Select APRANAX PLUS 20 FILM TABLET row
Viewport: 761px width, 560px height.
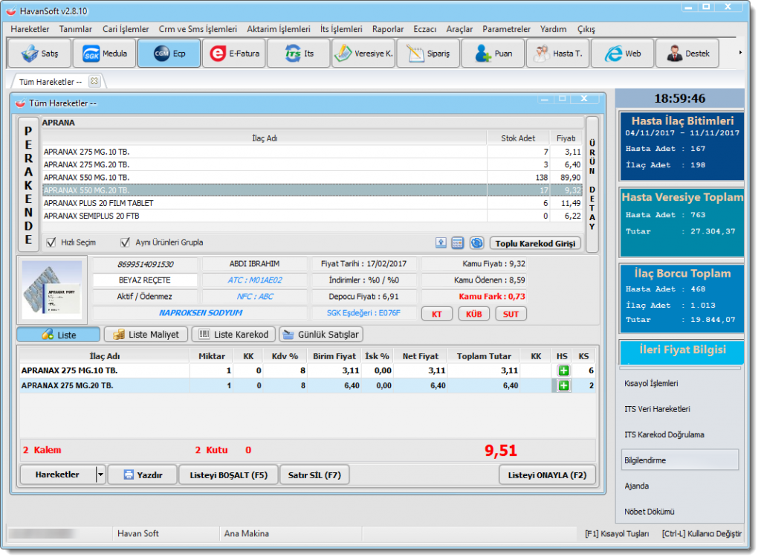click(x=264, y=203)
